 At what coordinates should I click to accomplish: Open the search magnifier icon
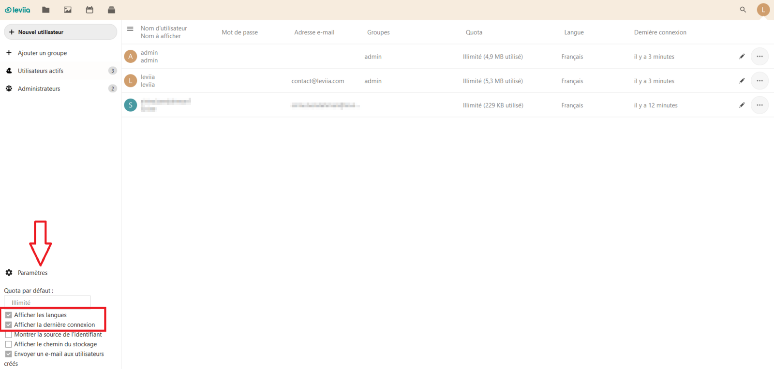[743, 10]
